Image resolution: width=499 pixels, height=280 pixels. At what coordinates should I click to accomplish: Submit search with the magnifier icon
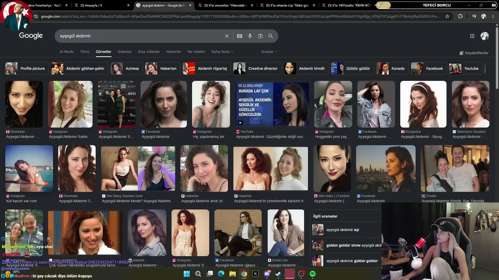coord(271,36)
